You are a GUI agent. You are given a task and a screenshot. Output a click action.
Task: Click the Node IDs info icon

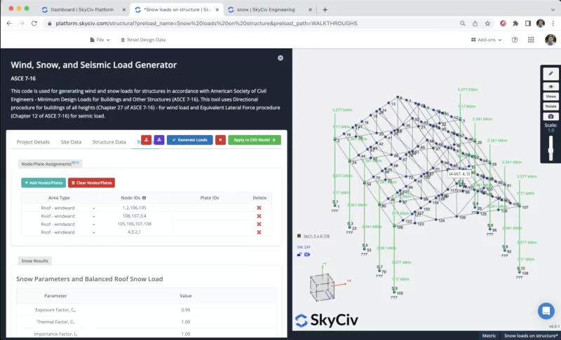144,198
